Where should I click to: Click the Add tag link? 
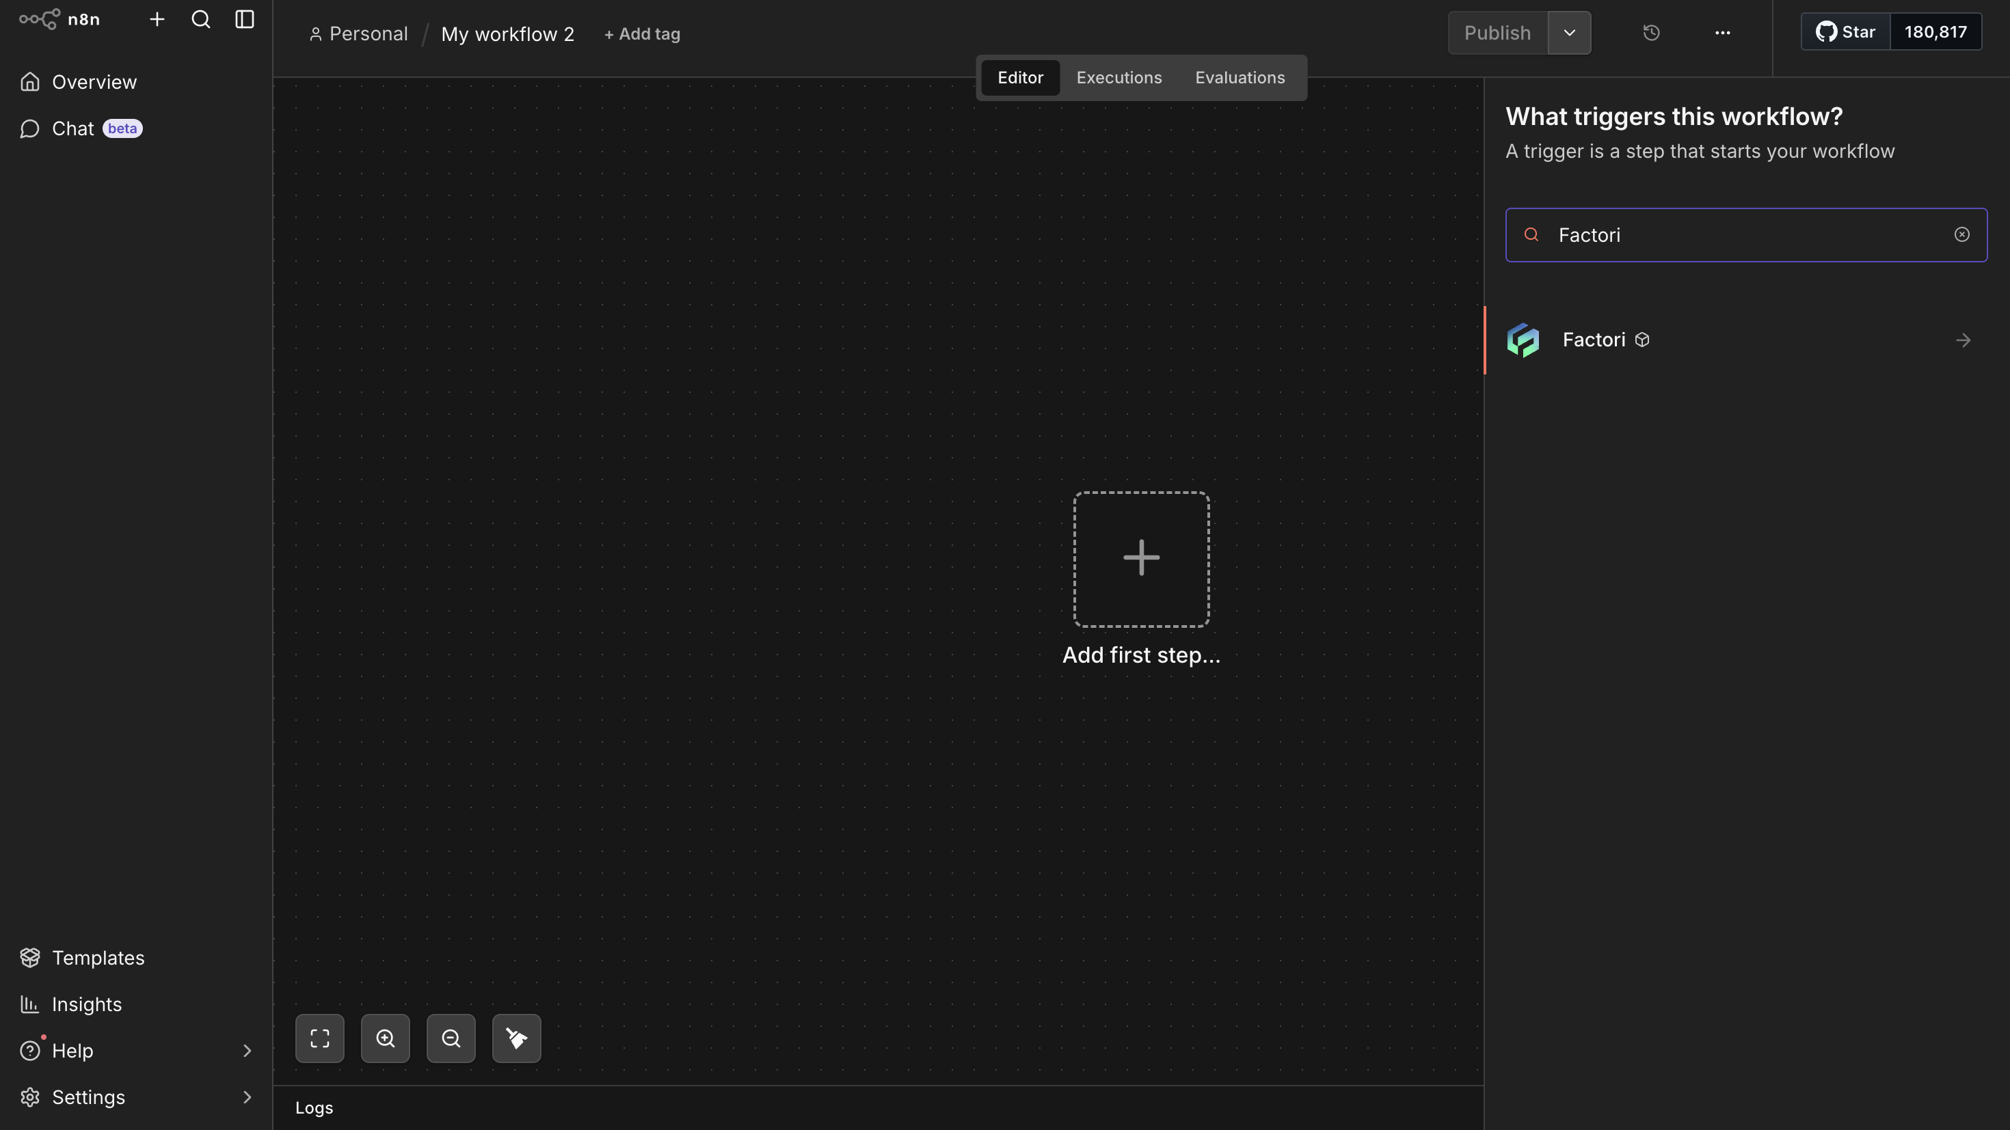(x=642, y=34)
